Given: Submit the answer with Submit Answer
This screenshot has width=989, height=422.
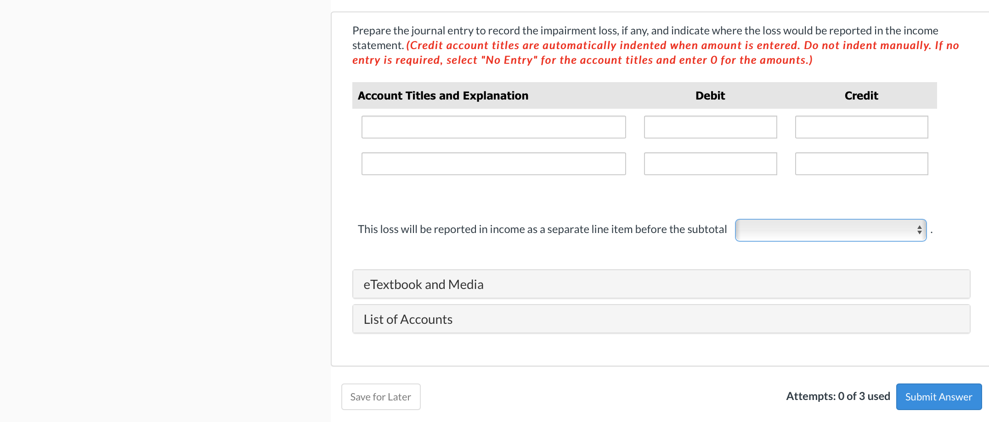Looking at the screenshot, I should pyautogui.click(x=938, y=397).
